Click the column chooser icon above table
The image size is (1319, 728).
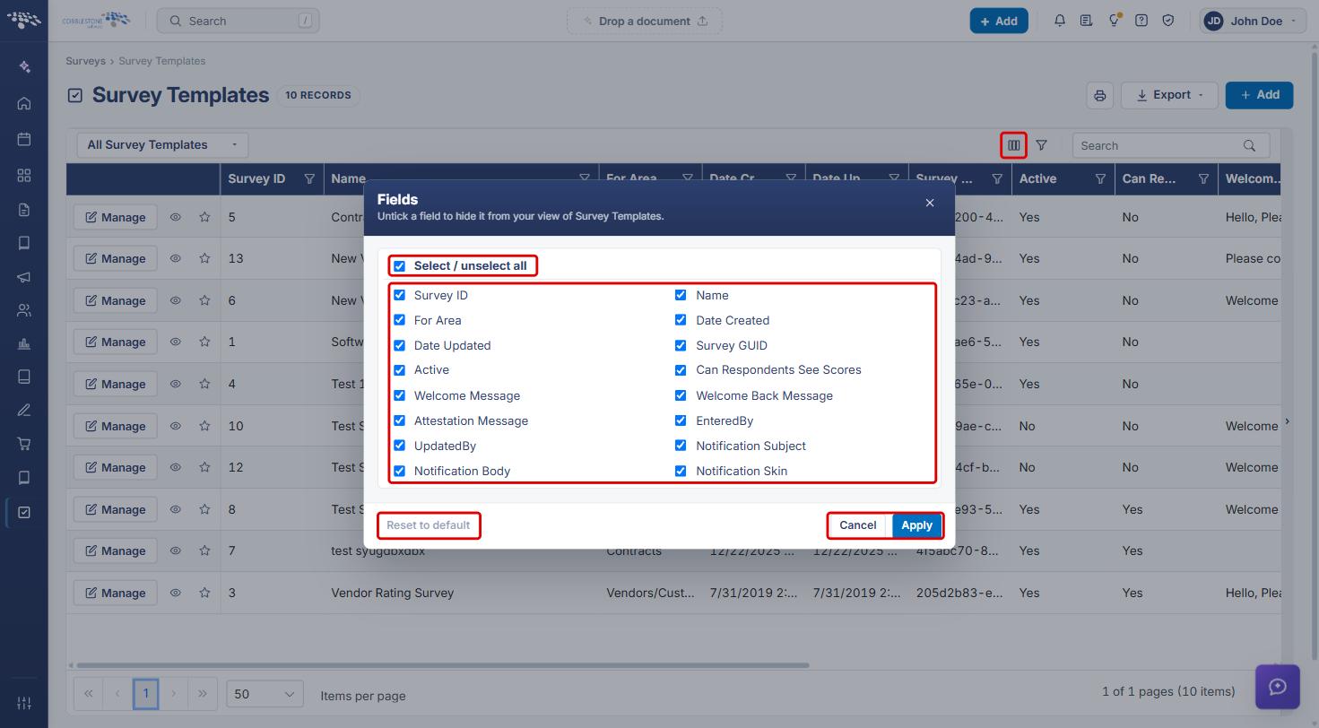[x=1014, y=145]
